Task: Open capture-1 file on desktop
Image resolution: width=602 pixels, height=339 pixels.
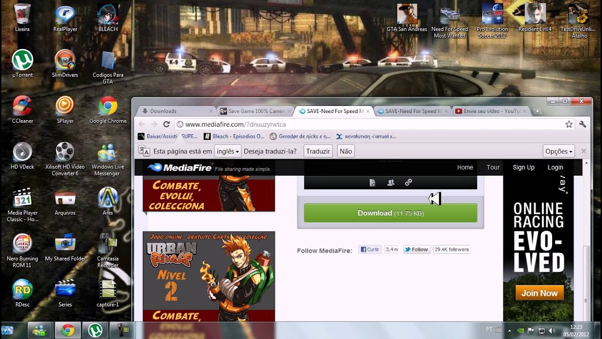Action: point(108,293)
